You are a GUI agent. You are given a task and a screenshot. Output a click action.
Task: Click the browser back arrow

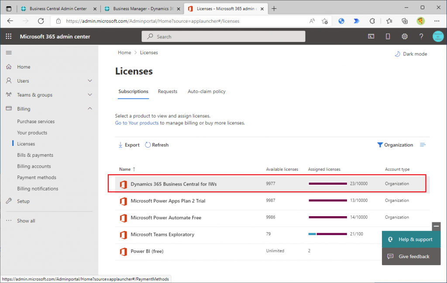(x=10, y=21)
